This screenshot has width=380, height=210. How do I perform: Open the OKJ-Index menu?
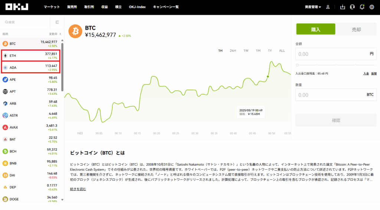point(137,7)
